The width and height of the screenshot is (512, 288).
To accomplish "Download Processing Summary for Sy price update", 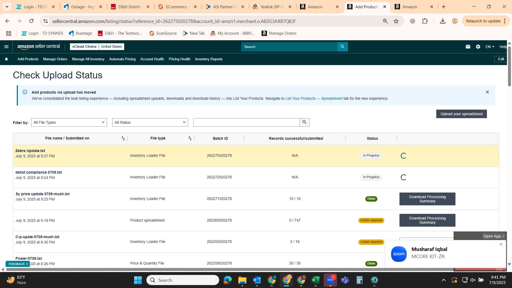I will tap(427, 199).
